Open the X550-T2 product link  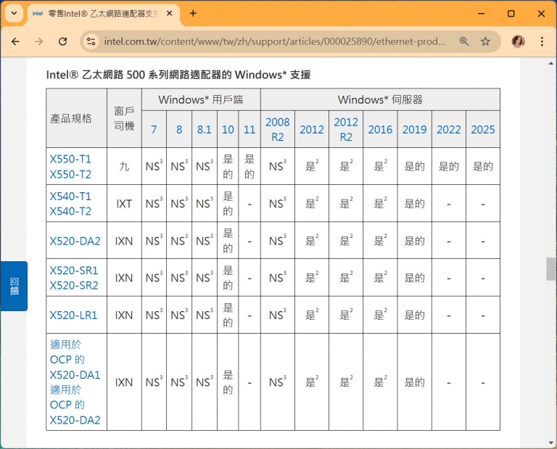70,174
